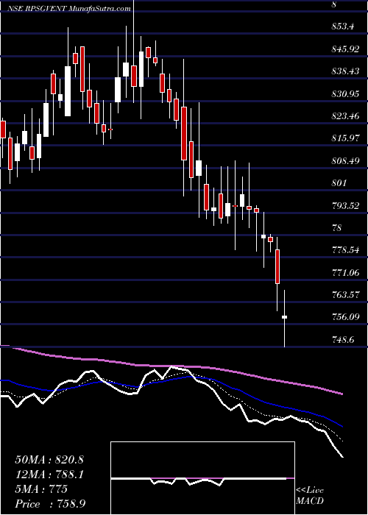Viewport: 368px width, 515px height.
Task: Click the Price : 758.9 readout
Action: (50, 504)
